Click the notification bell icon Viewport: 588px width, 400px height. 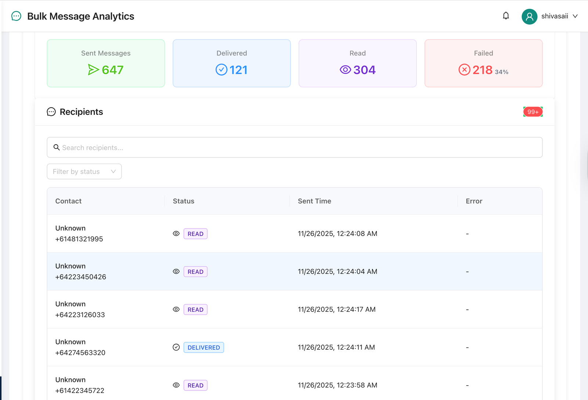(x=506, y=16)
